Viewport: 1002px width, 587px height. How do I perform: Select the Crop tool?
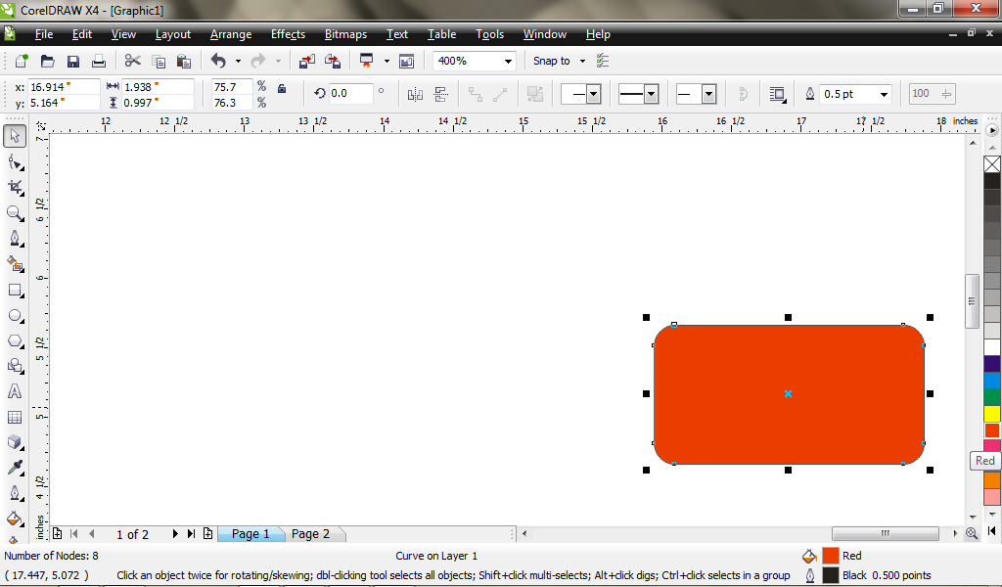(x=15, y=187)
